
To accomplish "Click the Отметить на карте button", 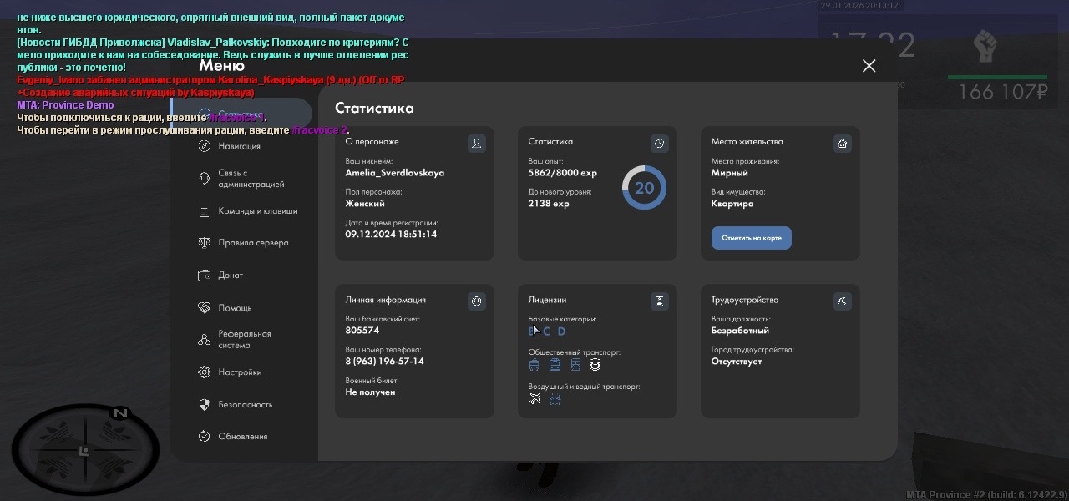I will coord(752,238).
